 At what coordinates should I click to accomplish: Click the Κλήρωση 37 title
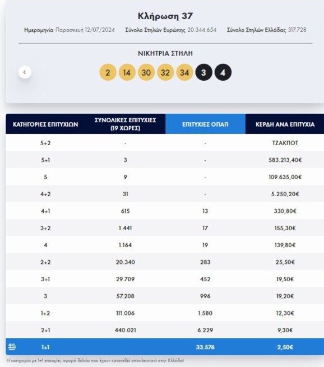click(x=165, y=16)
